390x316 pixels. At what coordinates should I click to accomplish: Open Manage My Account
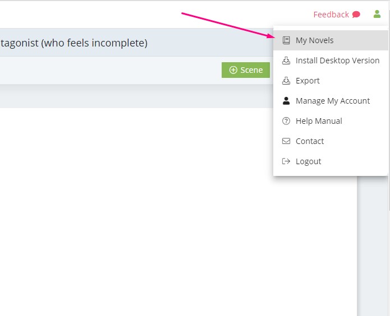point(331,101)
